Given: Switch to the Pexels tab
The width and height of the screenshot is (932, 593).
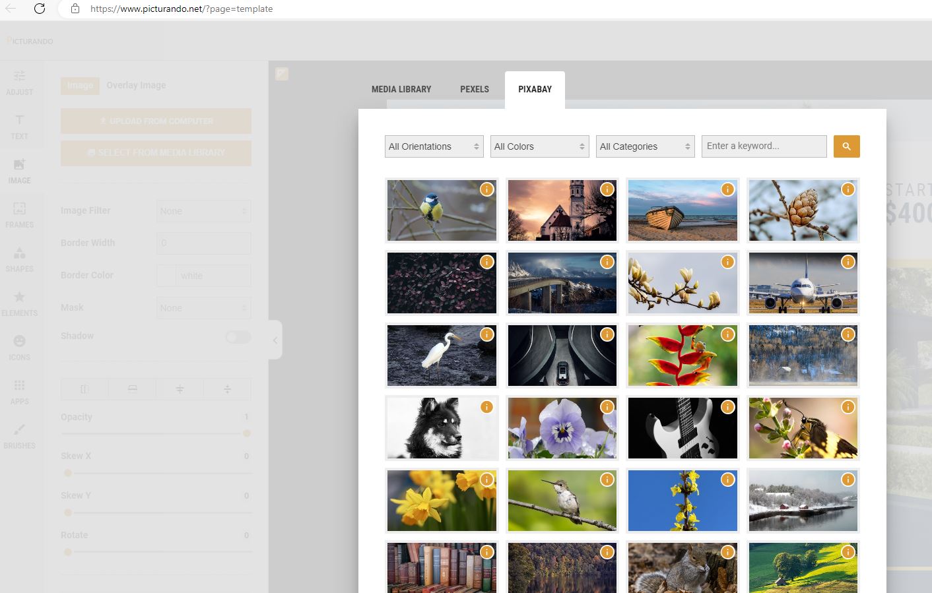Looking at the screenshot, I should tap(475, 89).
